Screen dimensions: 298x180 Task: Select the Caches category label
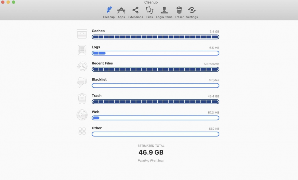[x=98, y=31]
